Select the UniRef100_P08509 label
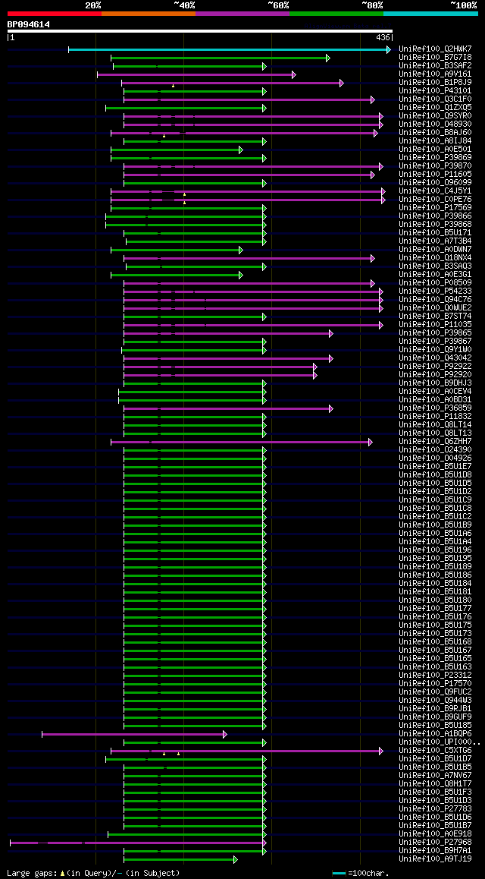 click(x=435, y=283)
